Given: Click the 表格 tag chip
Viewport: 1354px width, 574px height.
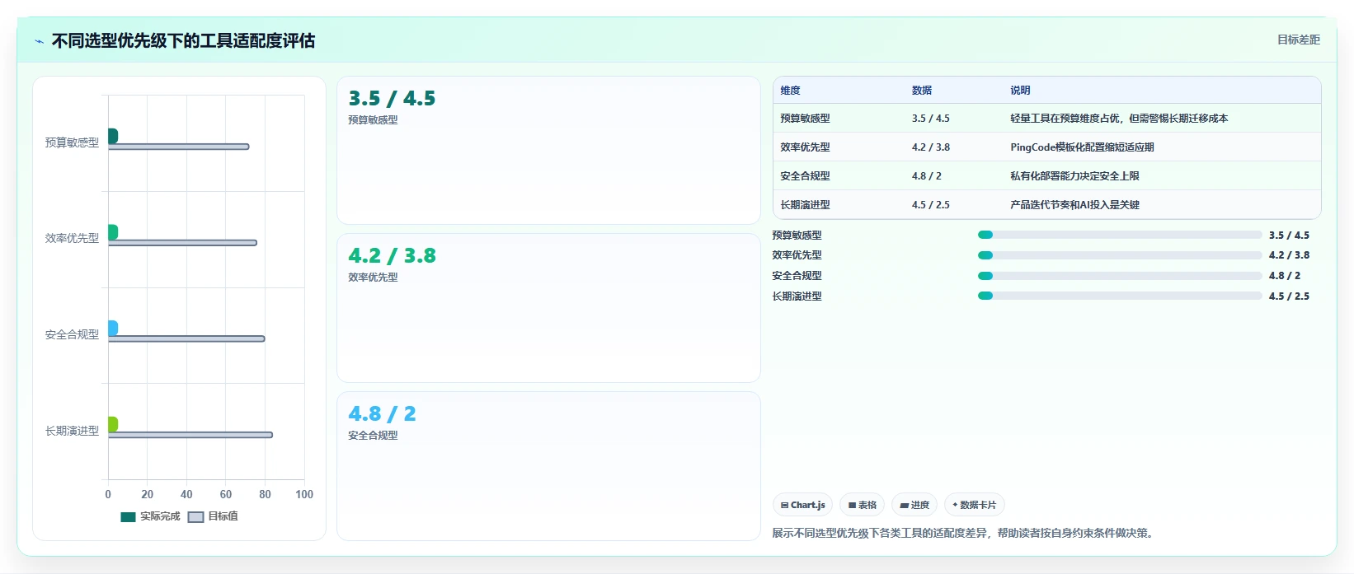Looking at the screenshot, I should 863,505.
